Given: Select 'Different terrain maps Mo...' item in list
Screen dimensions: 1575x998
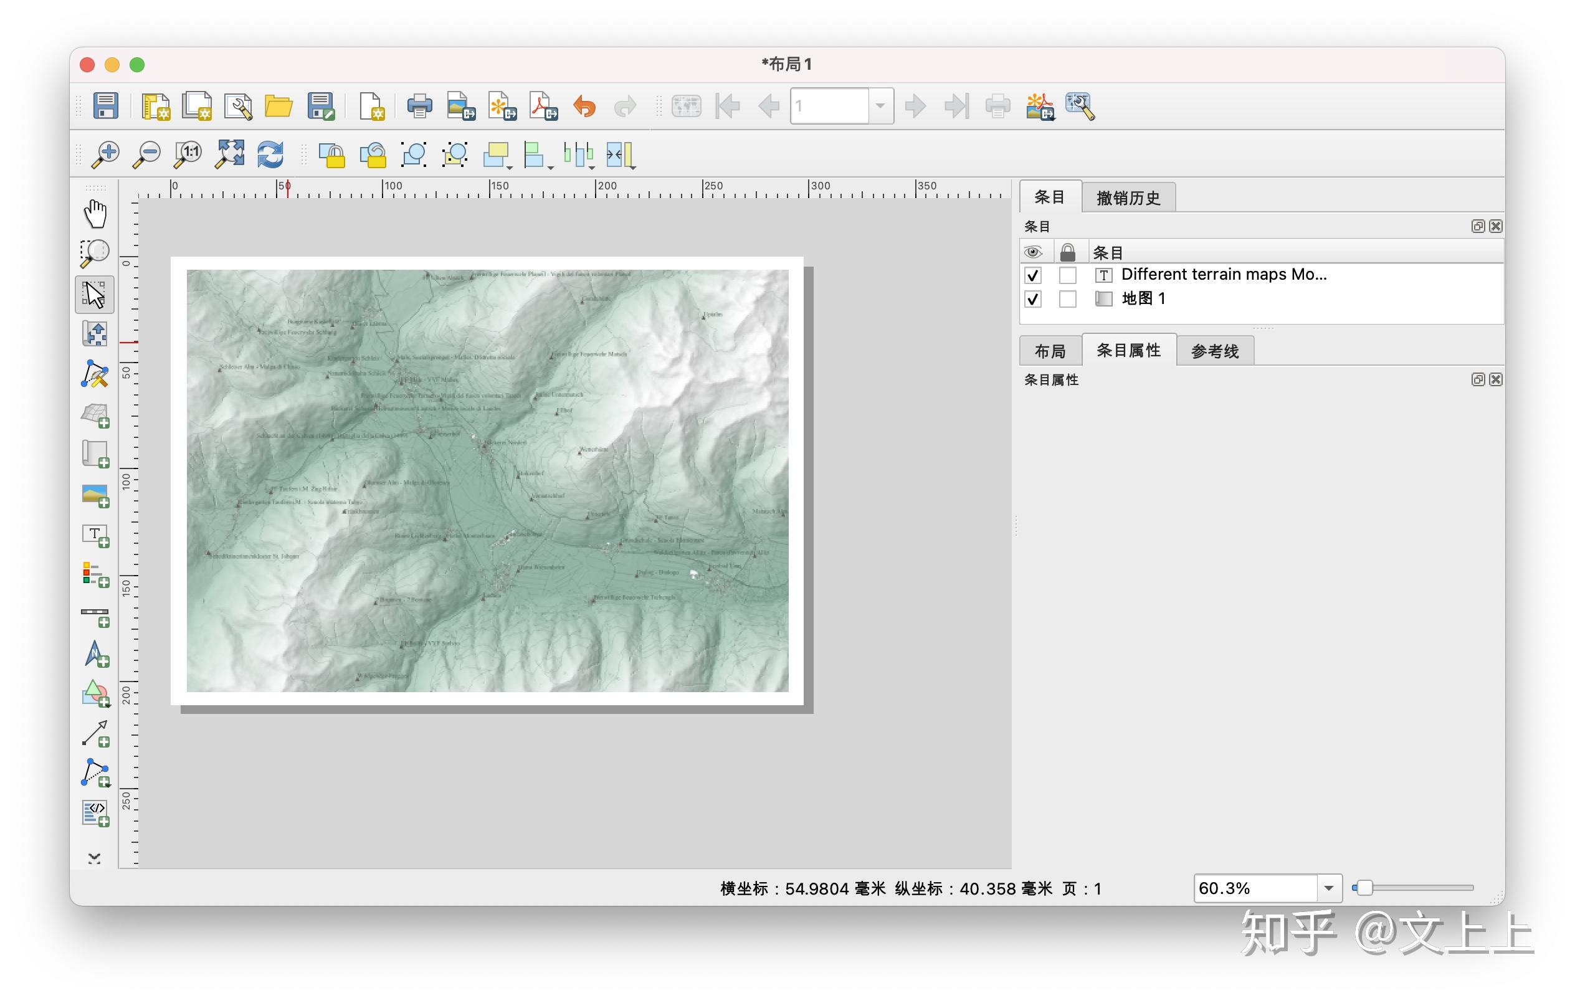Looking at the screenshot, I should coord(1223,275).
